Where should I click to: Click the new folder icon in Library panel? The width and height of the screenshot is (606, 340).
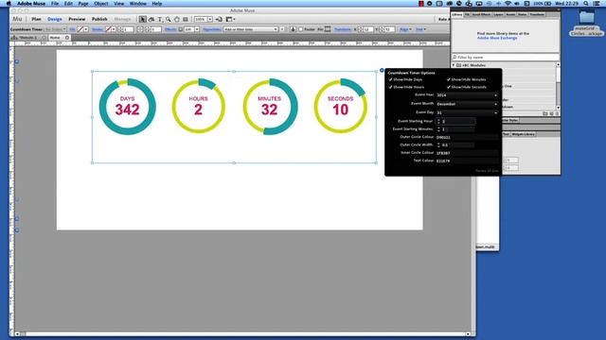coord(545,113)
